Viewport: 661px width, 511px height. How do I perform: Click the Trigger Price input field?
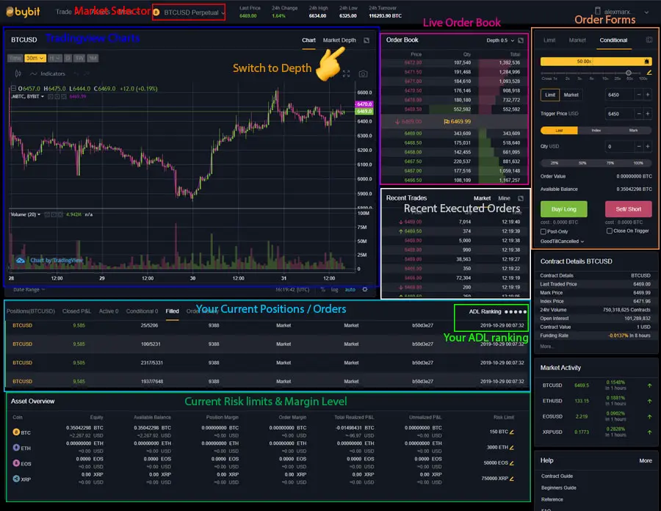coord(619,114)
